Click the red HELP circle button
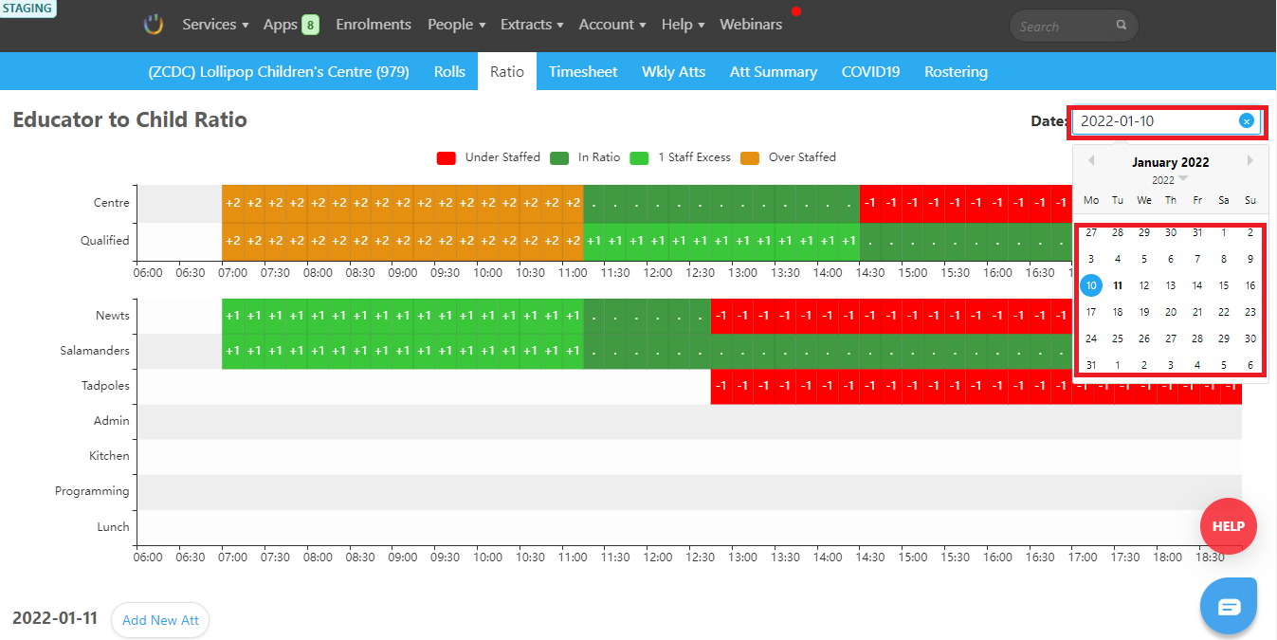This screenshot has width=1277, height=640. (1229, 525)
